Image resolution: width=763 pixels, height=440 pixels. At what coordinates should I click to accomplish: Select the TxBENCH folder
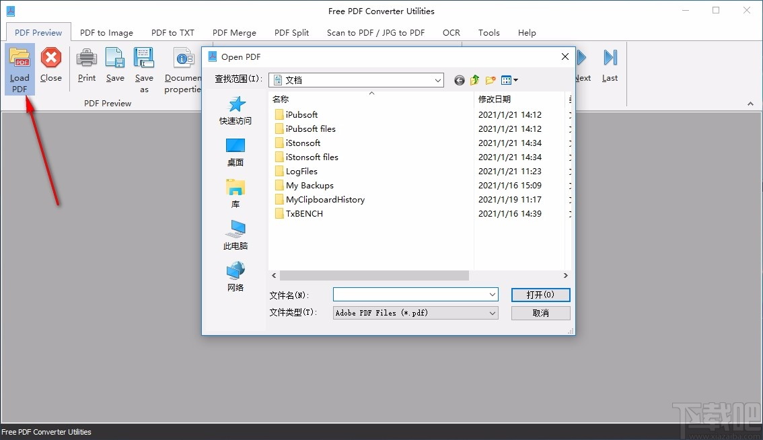click(x=303, y=213)
